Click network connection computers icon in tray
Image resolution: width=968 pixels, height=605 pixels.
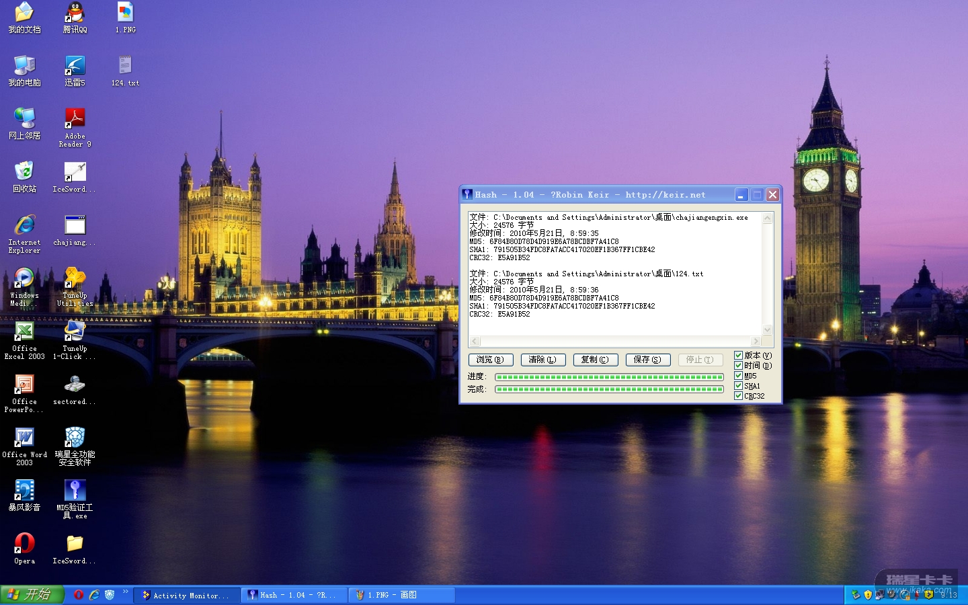880,595
